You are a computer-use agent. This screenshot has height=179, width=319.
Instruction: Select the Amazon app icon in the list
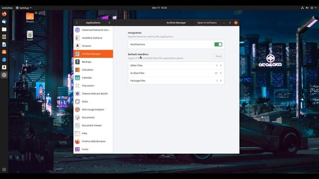[77, 46]
